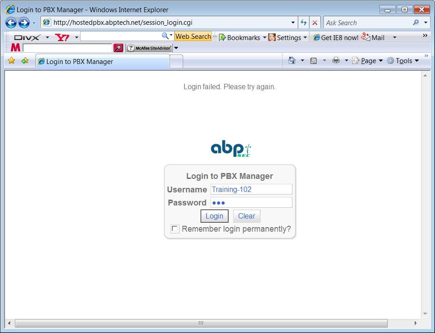
Task: Open search provider options dropdown
Action: 426,23
